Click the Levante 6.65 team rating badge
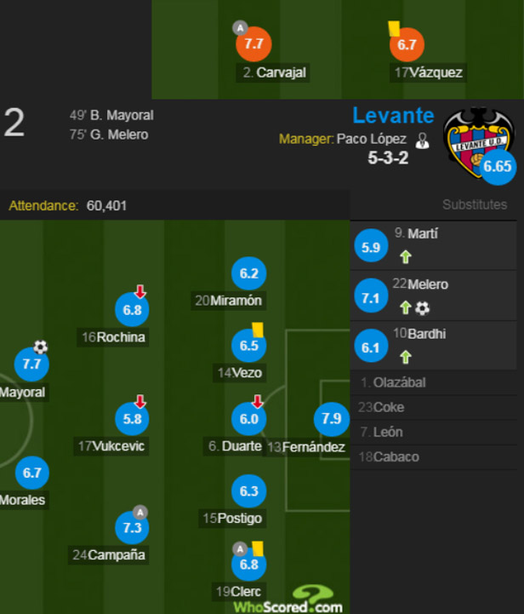524x614 pixels. pos(498,166)
